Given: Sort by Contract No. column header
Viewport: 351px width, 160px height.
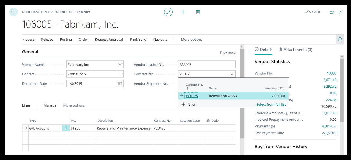Looking at the screenshot, I should click(194, 86).
